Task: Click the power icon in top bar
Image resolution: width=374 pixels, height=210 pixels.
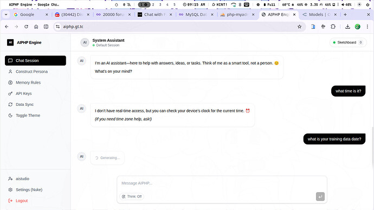Action: click(x=367, y=4)
